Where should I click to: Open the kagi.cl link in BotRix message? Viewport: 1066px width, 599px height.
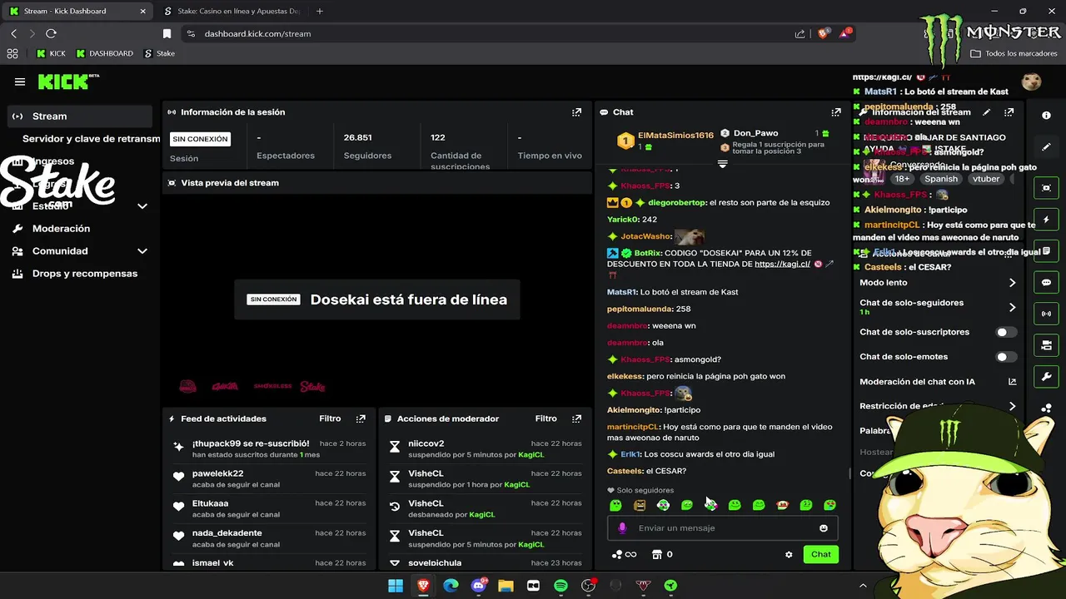(x=782, y=264)
